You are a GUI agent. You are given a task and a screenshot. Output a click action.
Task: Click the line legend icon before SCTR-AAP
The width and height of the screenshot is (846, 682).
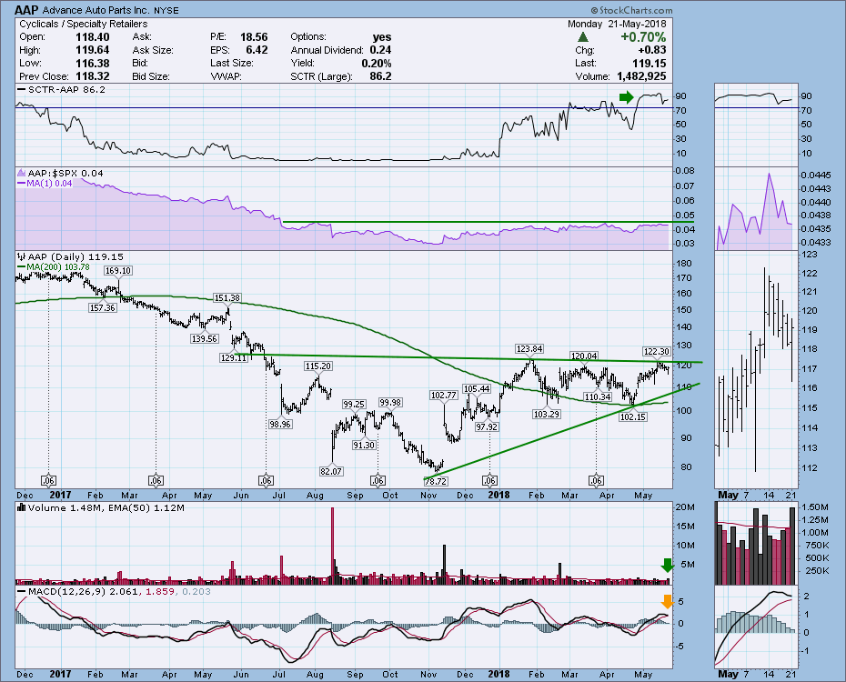(x=22, y=89)
